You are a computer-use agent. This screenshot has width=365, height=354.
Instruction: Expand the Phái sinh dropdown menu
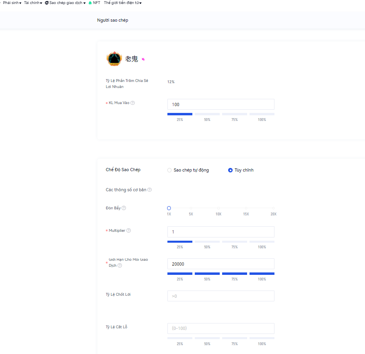[x=12, y=3]
